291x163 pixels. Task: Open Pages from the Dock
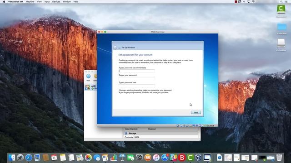tap(105, 158)
